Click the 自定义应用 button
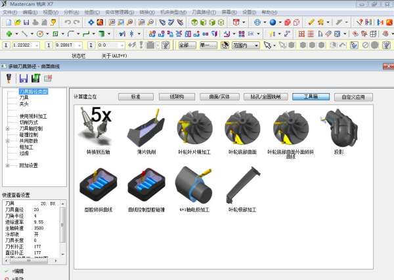The image size is (394, 280). tap(353, 97)
